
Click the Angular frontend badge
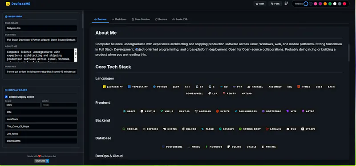coord(203,111)
